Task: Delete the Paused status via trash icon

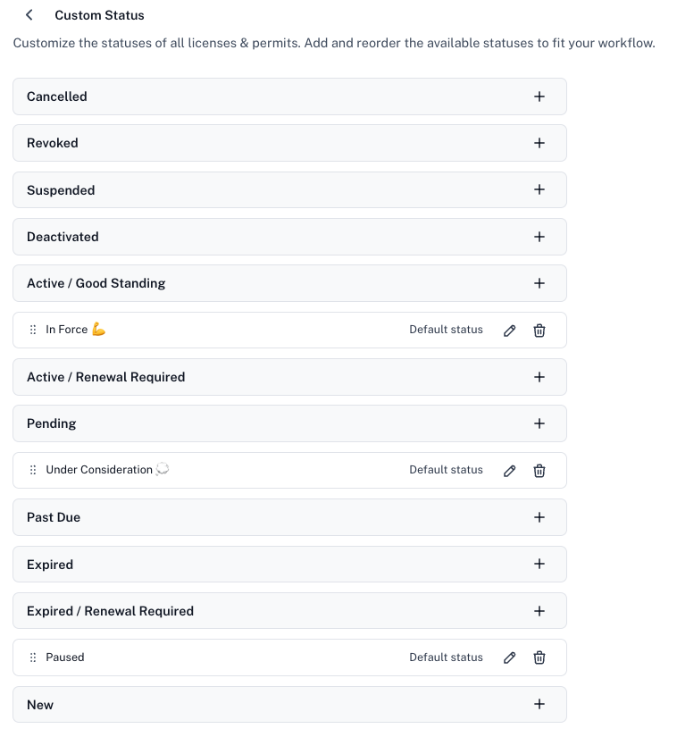Action: point(539,657)
